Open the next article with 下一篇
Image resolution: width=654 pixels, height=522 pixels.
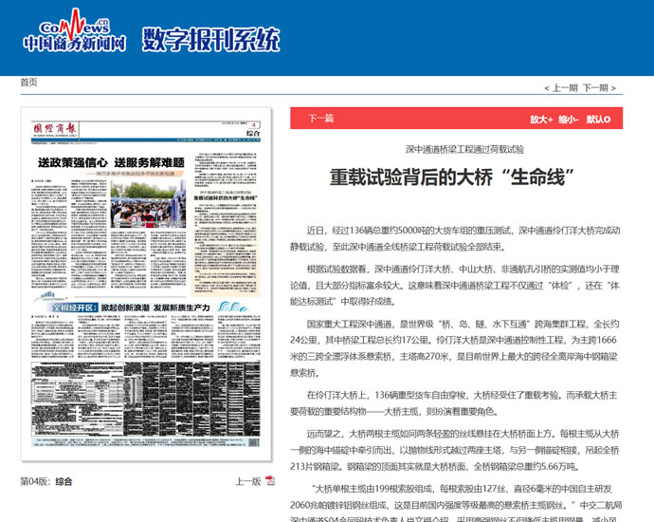click(321, 120)
